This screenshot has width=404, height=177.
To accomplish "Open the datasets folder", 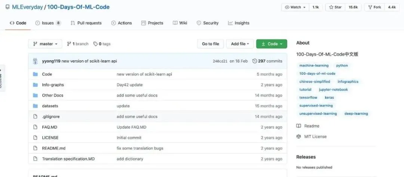I will tap(50, 106).
